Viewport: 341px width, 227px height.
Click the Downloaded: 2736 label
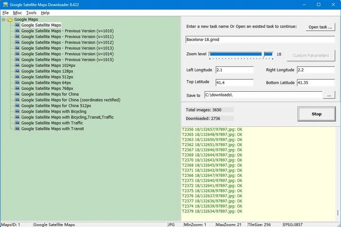click(203, 118)
